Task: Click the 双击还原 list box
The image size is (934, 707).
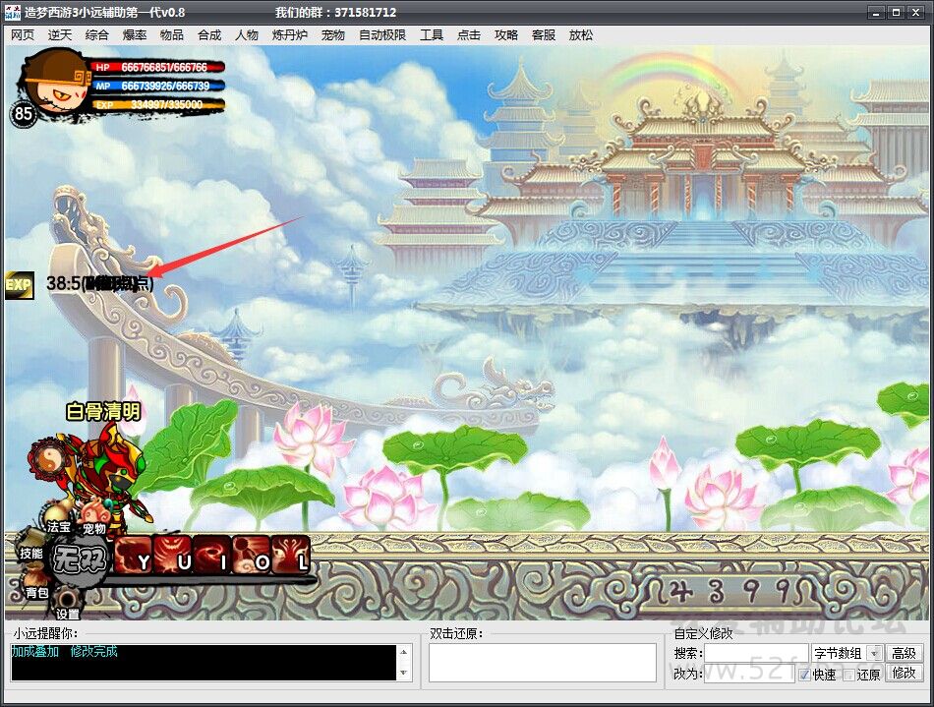Action: 542,663
